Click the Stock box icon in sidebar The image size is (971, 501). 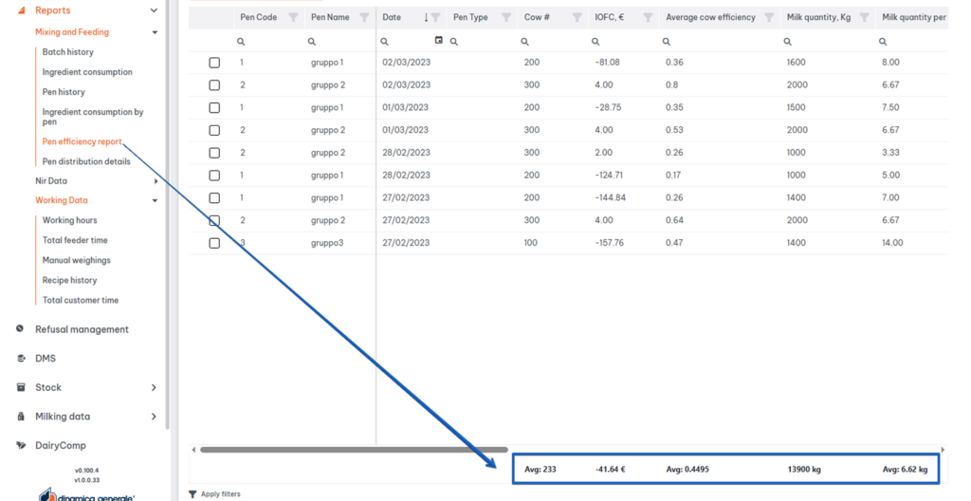pos(21,387)
